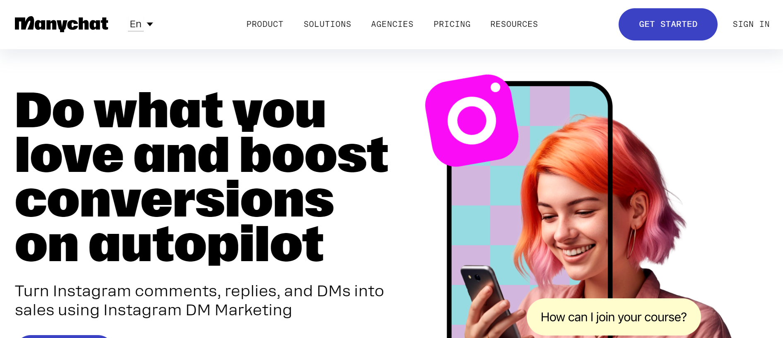
Task: Expand the Resources menu
Action: pyautogui.click(x=514, y=24)
